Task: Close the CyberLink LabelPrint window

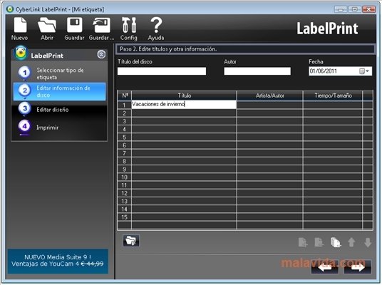Action: (x=369, y=9)
